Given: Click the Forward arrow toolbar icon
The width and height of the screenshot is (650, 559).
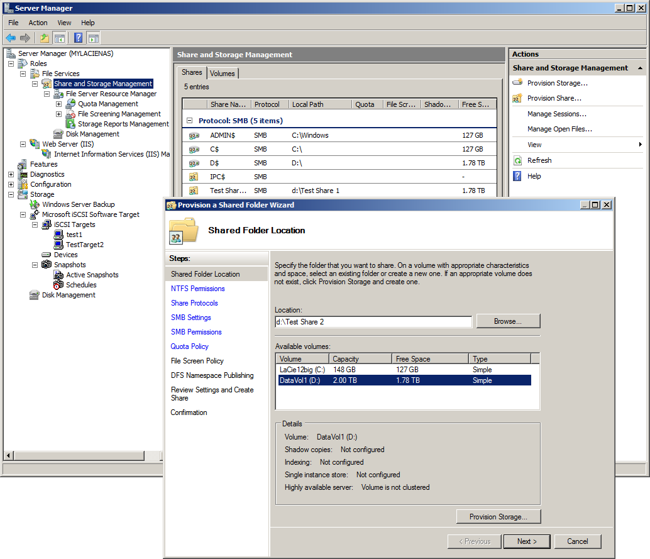Looking at the screenshot, I should tap(25, 38).
